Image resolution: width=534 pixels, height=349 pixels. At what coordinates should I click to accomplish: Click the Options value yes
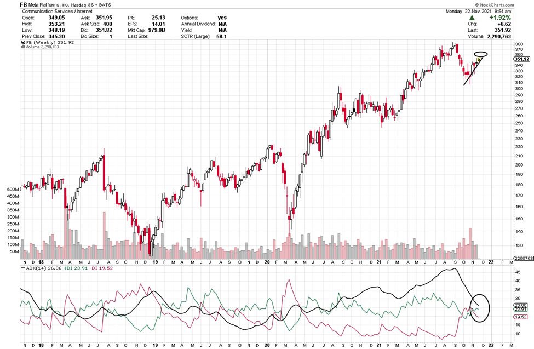222,18
